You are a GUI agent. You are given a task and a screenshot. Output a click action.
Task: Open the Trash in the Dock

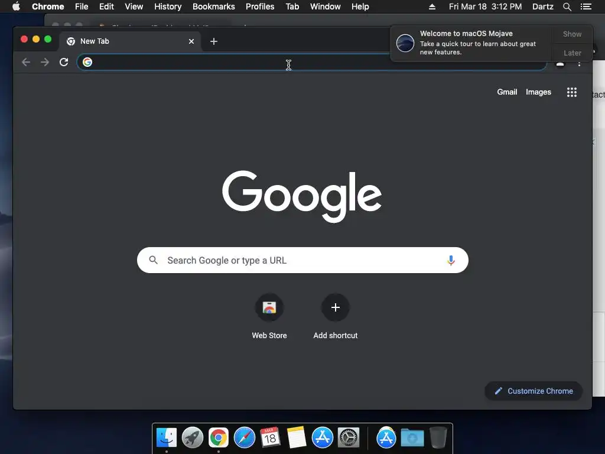[438, 437]
